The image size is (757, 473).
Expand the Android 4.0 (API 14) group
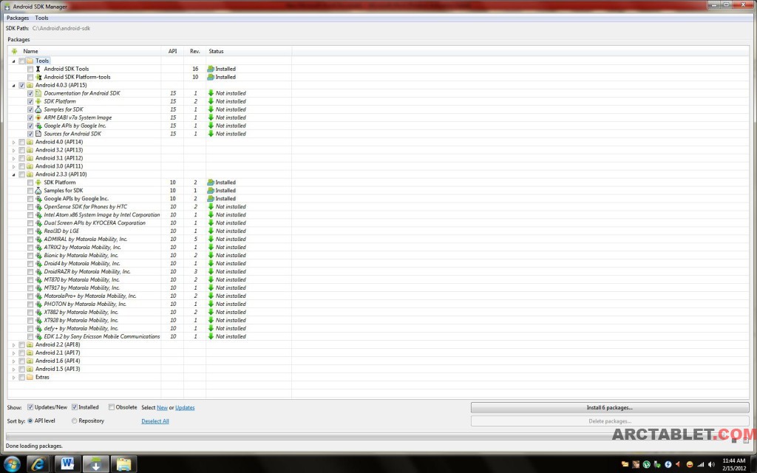(13, 142)
